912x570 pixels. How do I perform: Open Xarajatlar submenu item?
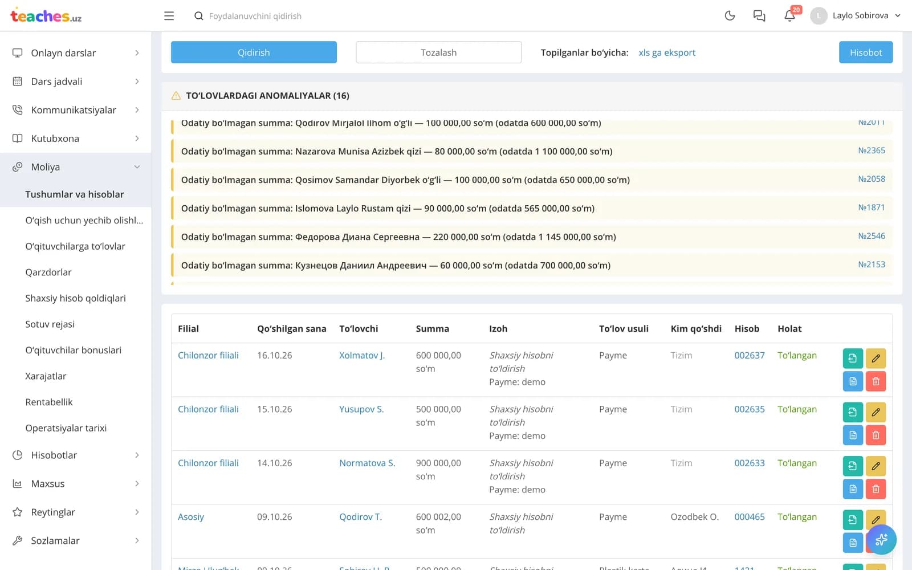pyautogui.click(x=46, y=376)
